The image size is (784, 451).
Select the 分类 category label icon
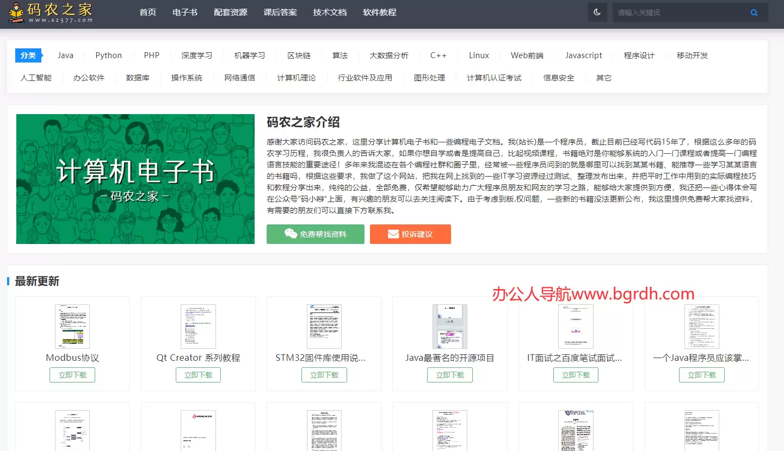tap(28, 55)
